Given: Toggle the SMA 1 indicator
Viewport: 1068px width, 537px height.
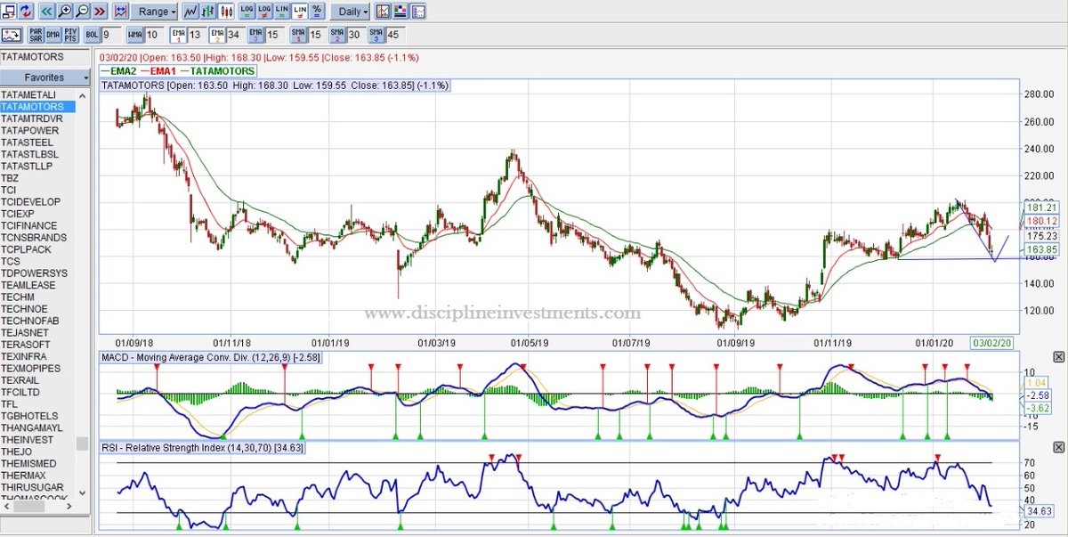Looking at the screenshot, I should click(298, 35).
